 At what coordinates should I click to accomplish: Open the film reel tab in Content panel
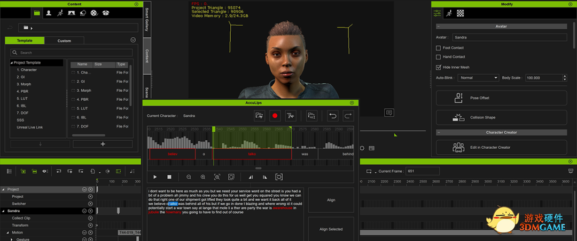95,13
